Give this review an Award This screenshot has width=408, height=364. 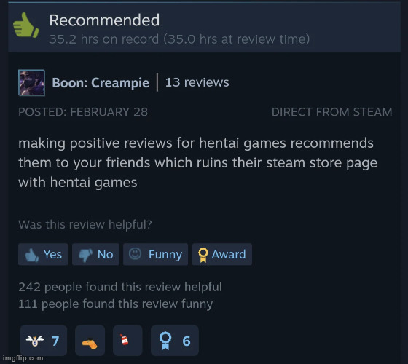click(x=222, y=254)
